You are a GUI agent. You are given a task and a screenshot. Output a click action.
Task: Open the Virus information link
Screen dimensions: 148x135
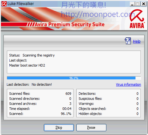click(x=129, y=84)
